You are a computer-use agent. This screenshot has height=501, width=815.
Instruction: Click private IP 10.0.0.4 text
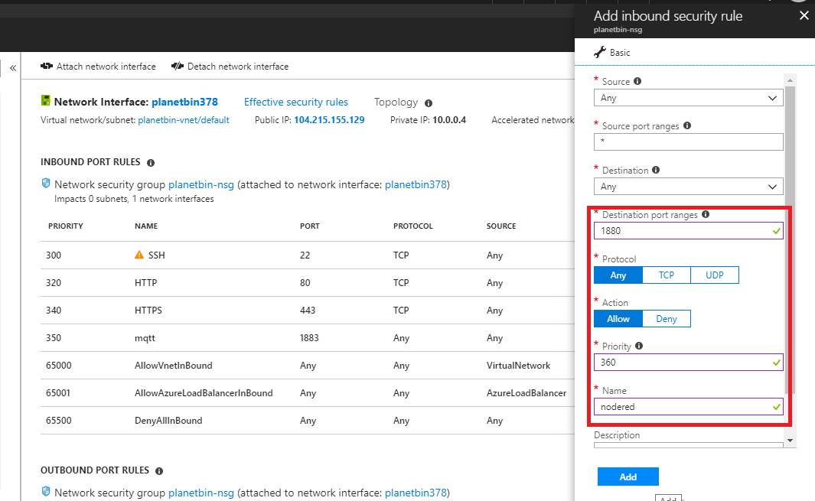(449, 120)
